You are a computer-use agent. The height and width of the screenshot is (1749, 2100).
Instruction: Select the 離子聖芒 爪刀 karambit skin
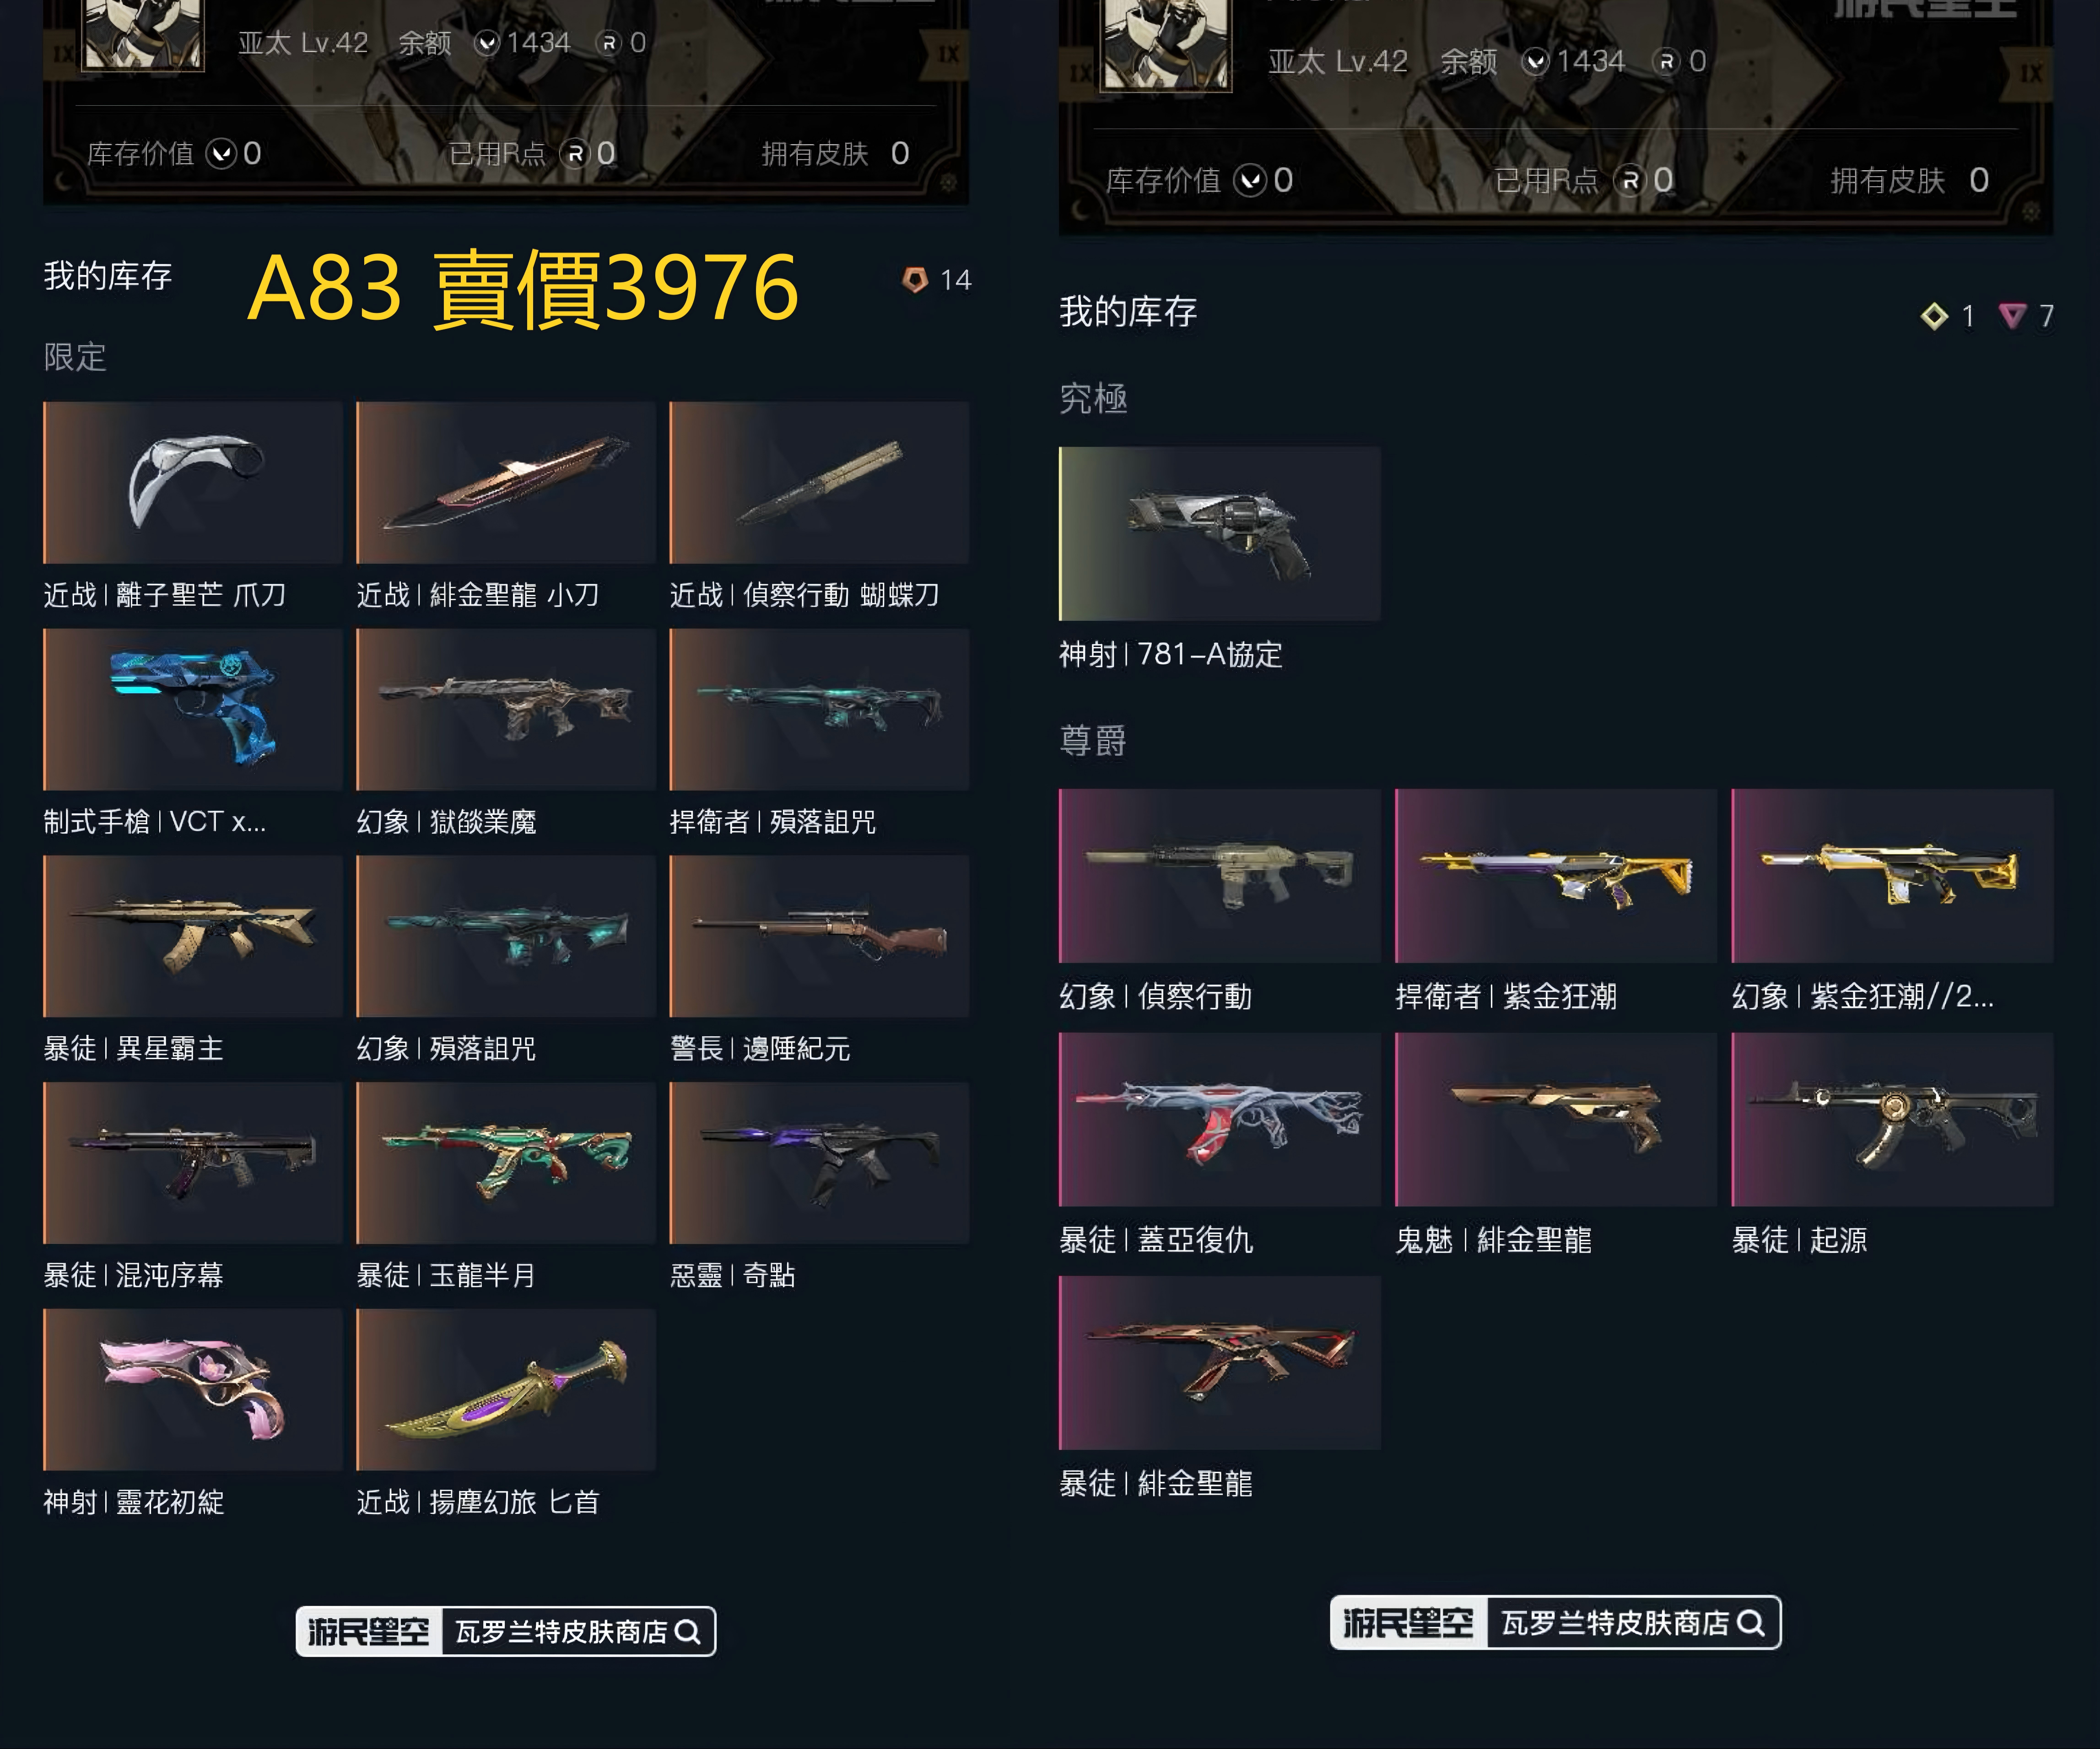tap(192, 483)
